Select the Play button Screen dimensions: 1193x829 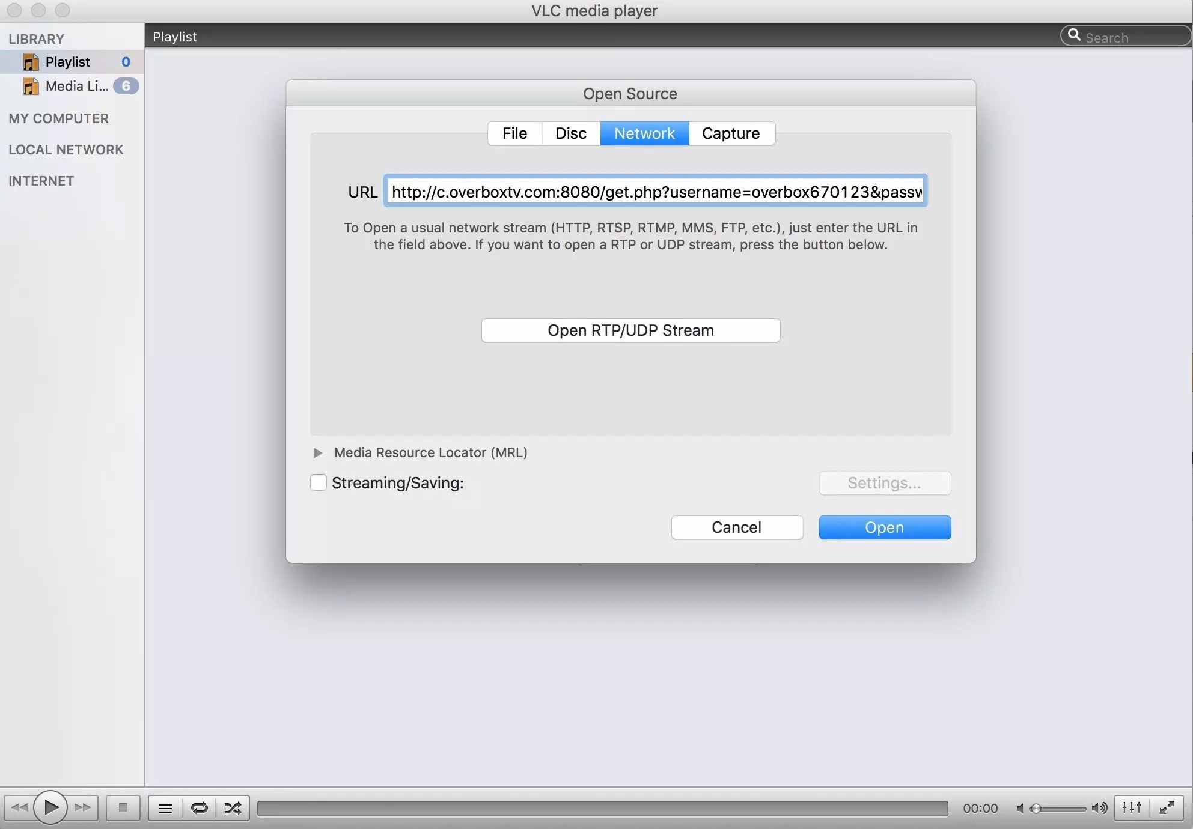pyautogui.click(x=51, y=807)
